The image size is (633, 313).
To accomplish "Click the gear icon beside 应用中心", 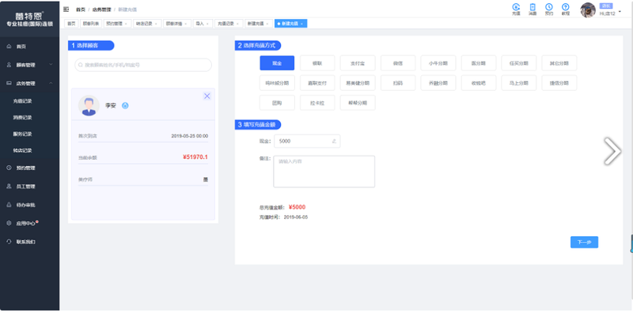I will click(x=9, y=223).
